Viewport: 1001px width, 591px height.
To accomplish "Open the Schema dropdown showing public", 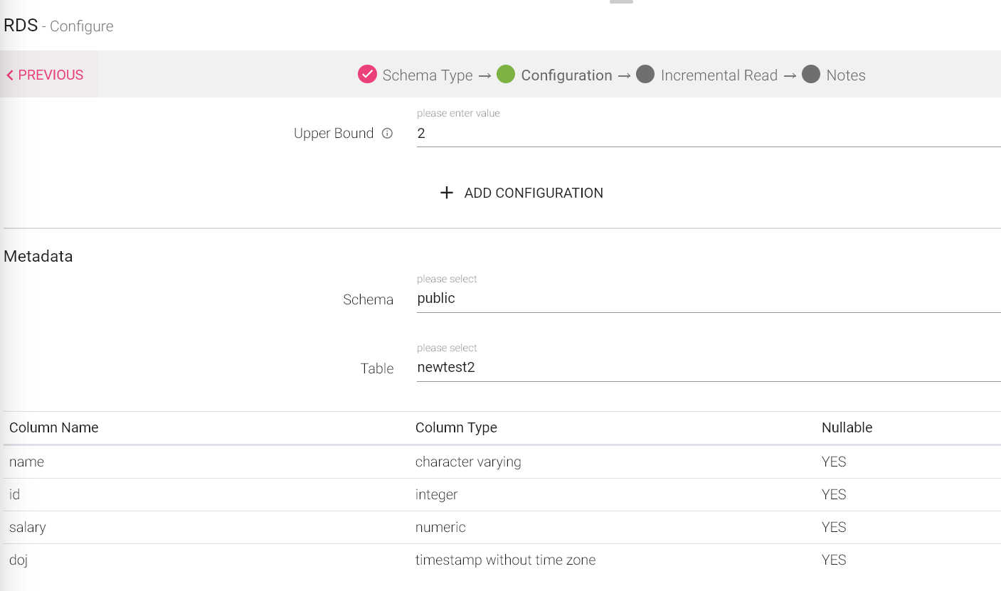I will coord(708,299).
